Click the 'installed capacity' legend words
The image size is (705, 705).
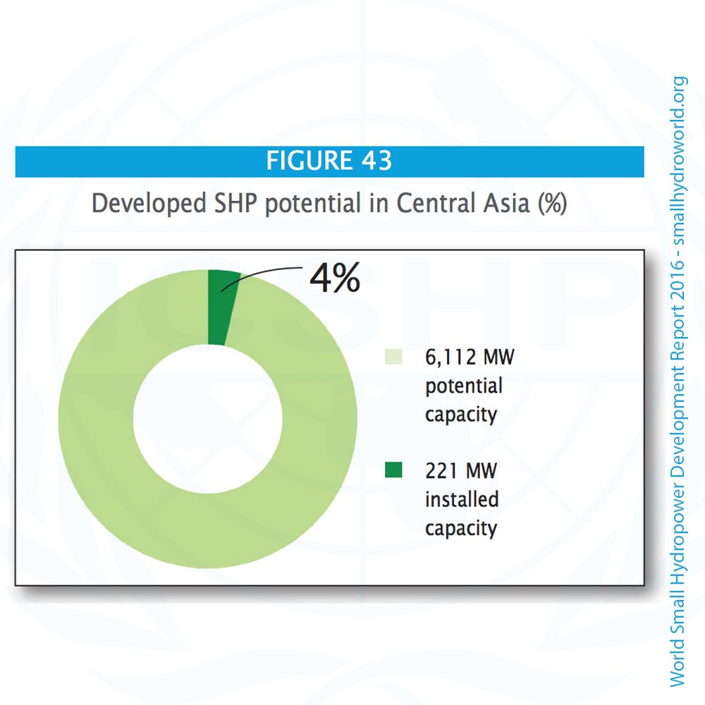tap(462, 514)
